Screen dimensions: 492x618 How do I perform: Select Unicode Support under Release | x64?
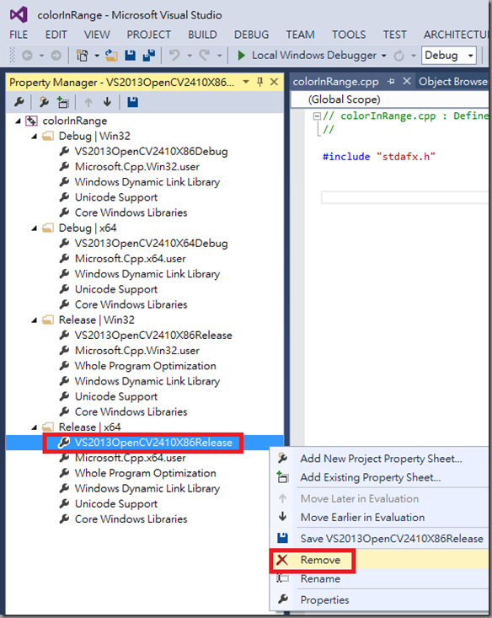point(116,503)
